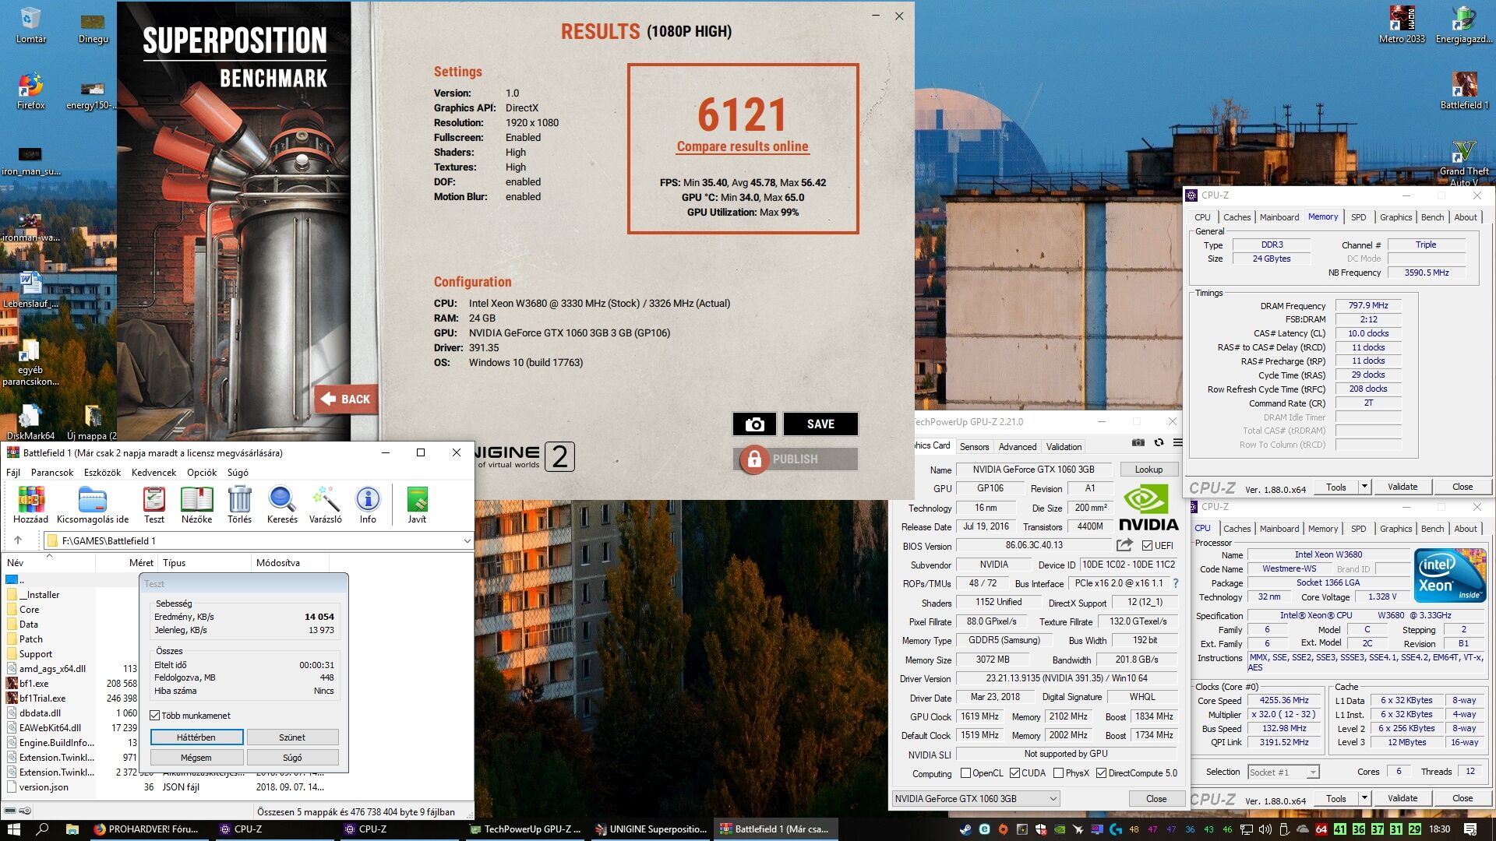
Task: Click the GPU-Z camera screenshot icon
Action: [1138, 442]
